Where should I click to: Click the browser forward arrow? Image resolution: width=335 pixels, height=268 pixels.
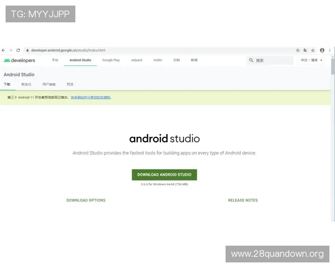pyautogui.click(x=11, y=50)
